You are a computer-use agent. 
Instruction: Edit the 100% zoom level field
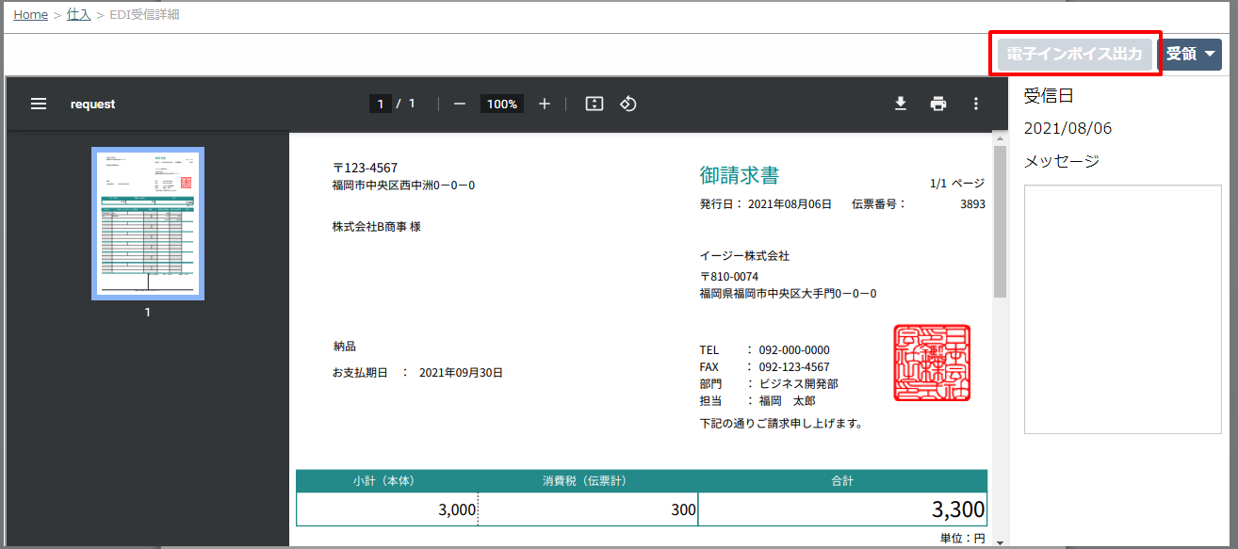pyautogui.click(x=501, y=104)
